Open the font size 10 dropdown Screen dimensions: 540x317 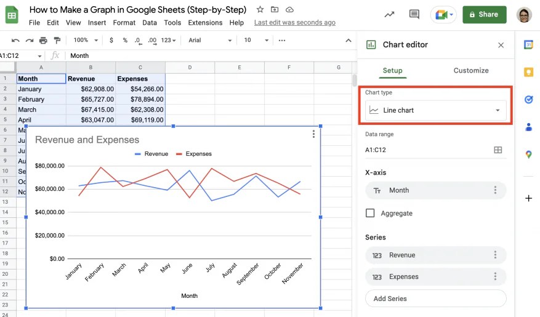point(256,40)
